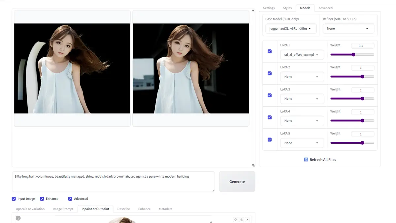Viewport: 396px width, 223px height.
Task: Focus the LoRA 5 weight input
Action: pos(363,134)
